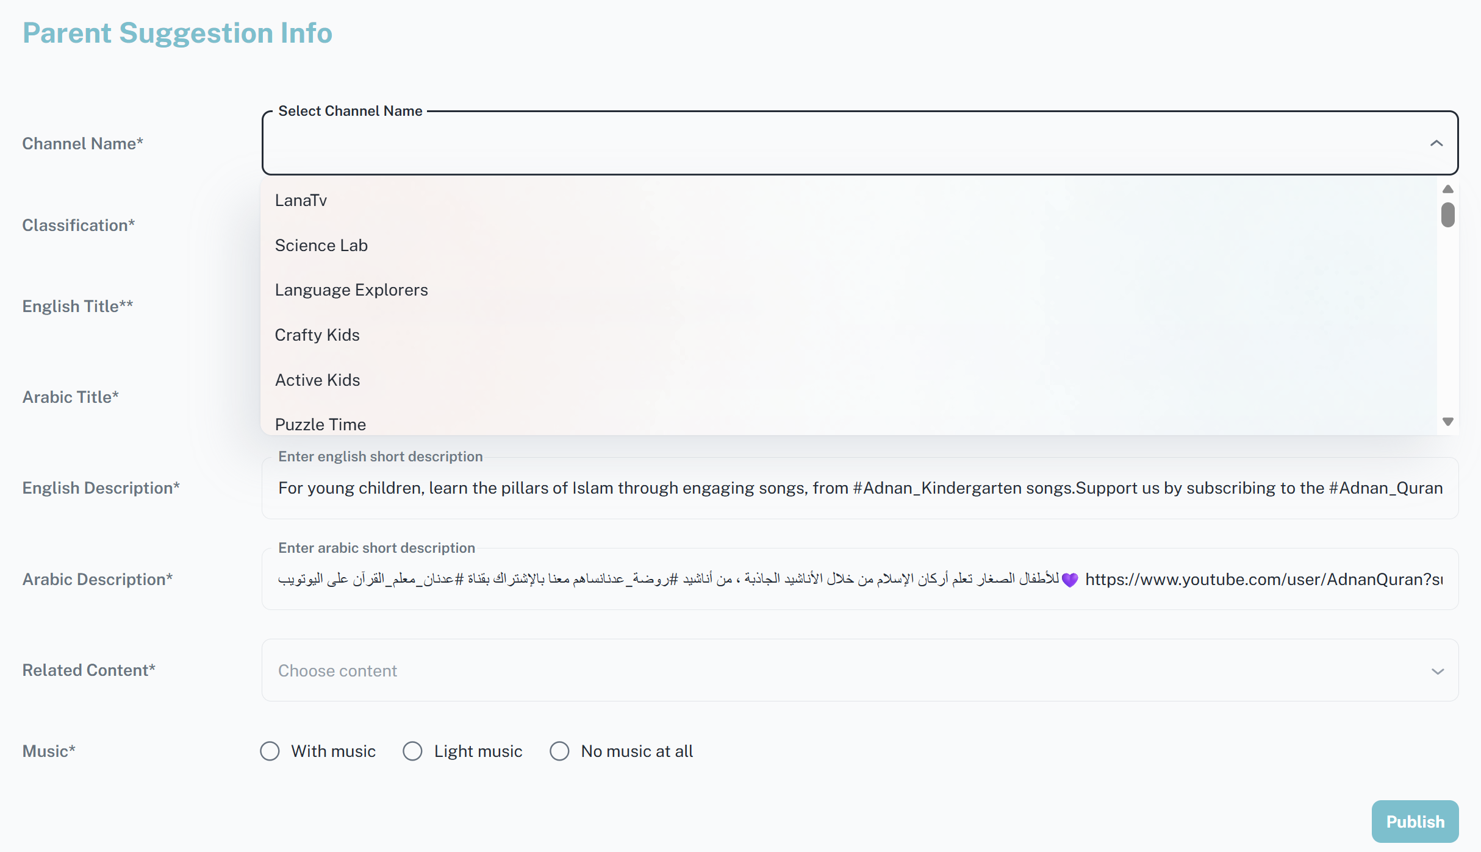Select the Puzzle Time channel
Viewport: 1481px width, 852px height.
click(320, 424)
